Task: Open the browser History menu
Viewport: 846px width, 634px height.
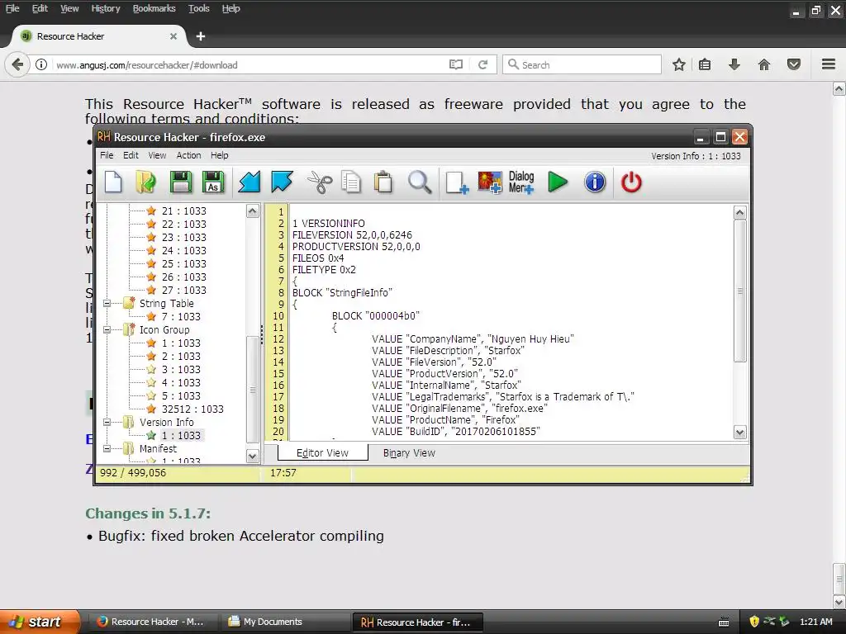Action: point(105,8)
